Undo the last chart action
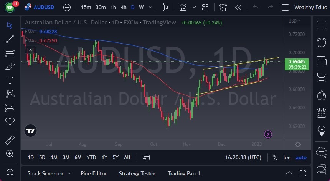The height and width of the screenshot is (181, 330). tap(256, 7)
